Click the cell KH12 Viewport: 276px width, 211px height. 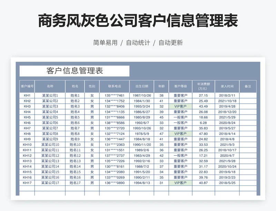[x=27, y=156]
